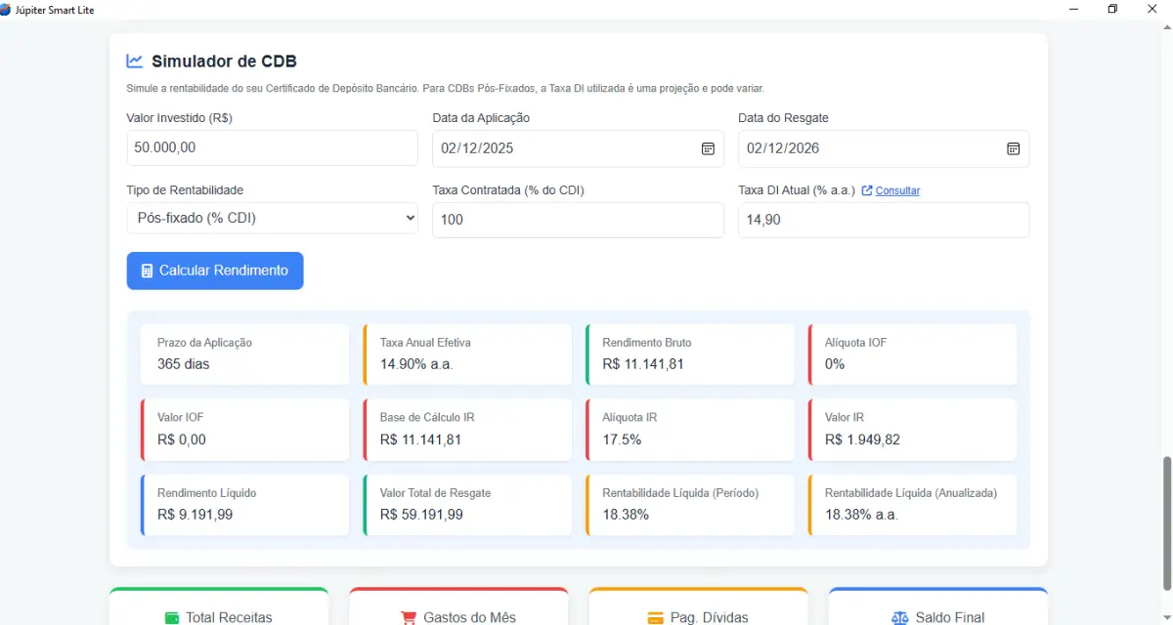
Task: Click the coins icon on Pag. Dívidas
Action: (654, 617)
